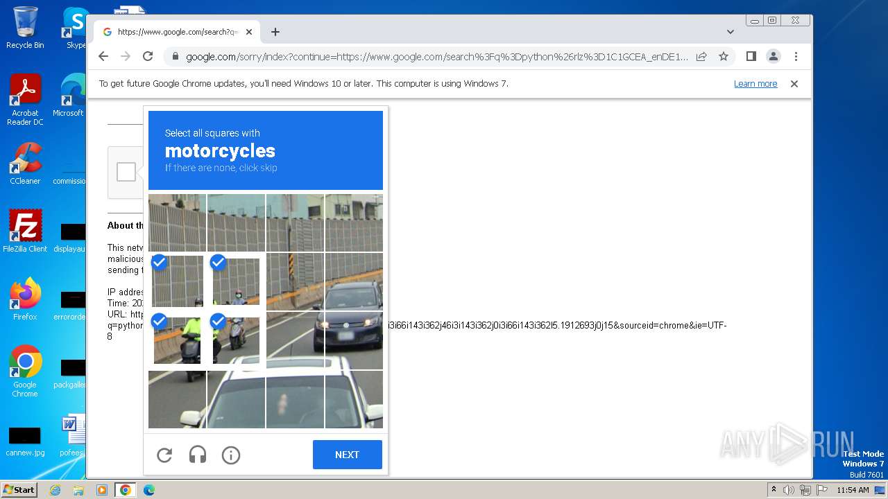Image resolution: width=888 pixels, height=499 pixels.
Task: Show hidden system tray icons
Action: [x=774, y=490]
